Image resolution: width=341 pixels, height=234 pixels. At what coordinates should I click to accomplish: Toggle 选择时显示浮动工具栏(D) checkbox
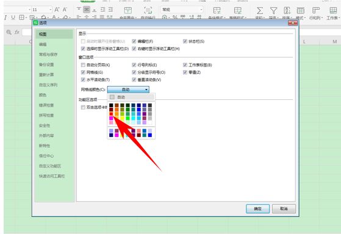click(x=83, y=49)
